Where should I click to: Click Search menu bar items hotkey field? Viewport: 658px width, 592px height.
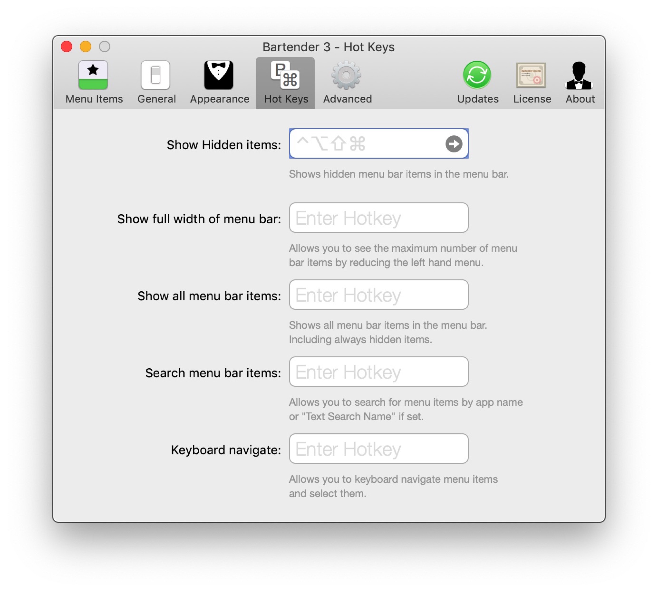coord(378,371)
